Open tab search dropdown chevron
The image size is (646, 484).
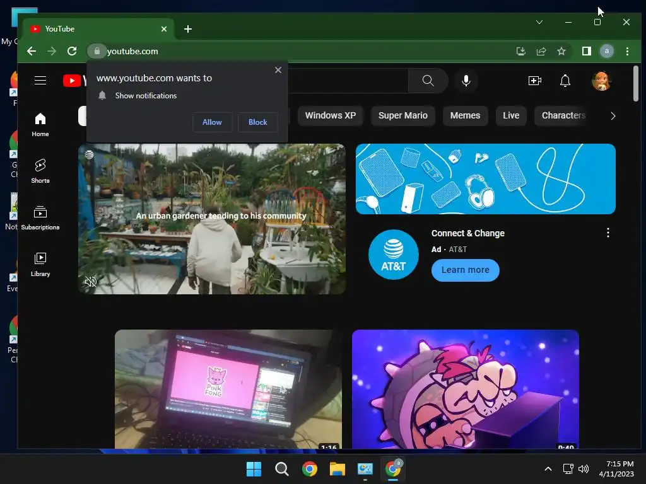pyautogui.click(x=539, y=22)
